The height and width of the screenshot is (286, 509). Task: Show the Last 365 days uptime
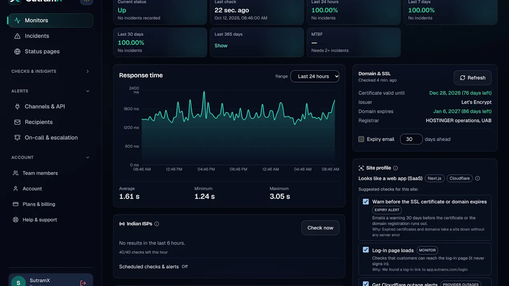click(x=221, y=46)
